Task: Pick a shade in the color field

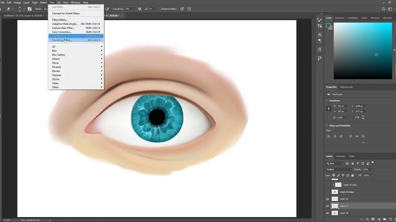Action: (x=363, y=51)
